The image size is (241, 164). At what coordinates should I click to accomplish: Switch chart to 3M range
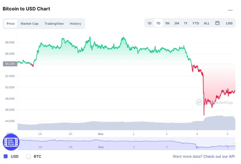pos(177,23)
